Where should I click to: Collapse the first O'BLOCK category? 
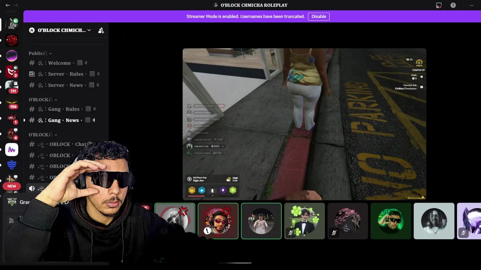coord(43,99)
